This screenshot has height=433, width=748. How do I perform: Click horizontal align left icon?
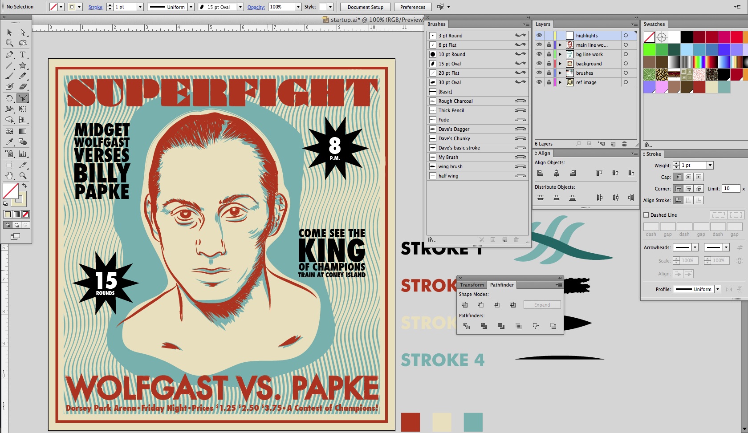click(x=540, y=173)
